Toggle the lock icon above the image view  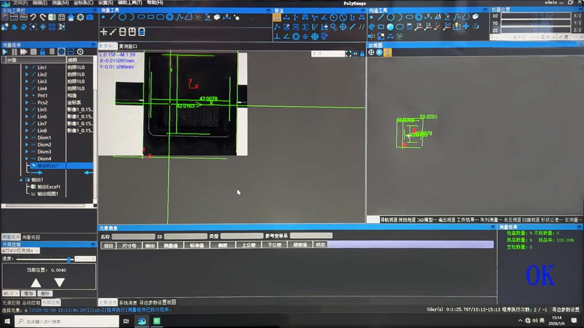[x=362, y=53]
